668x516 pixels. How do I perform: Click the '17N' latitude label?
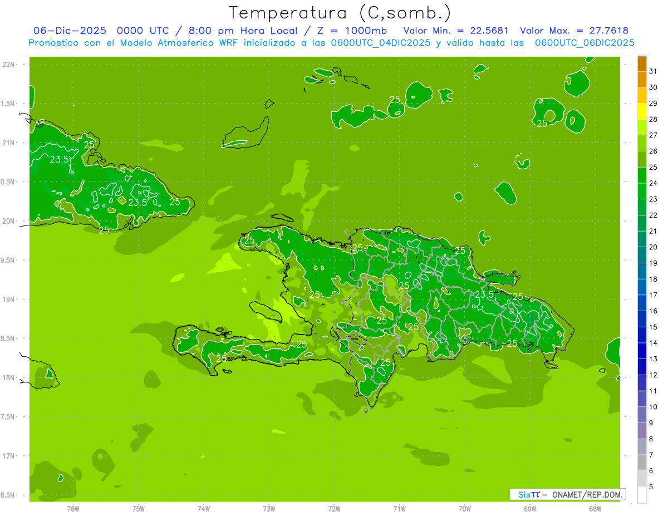9,456
